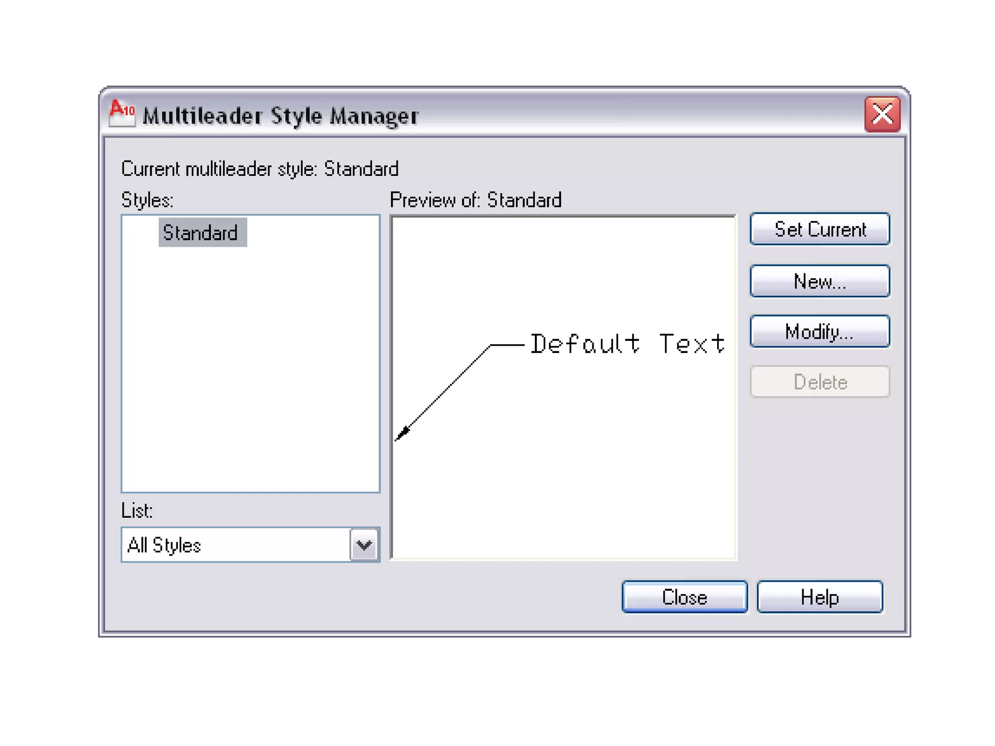Viewport: 995px width, 746px height.
Task: Click the 'Preview of: Standard' label
Action: click(x=475, y=200)
